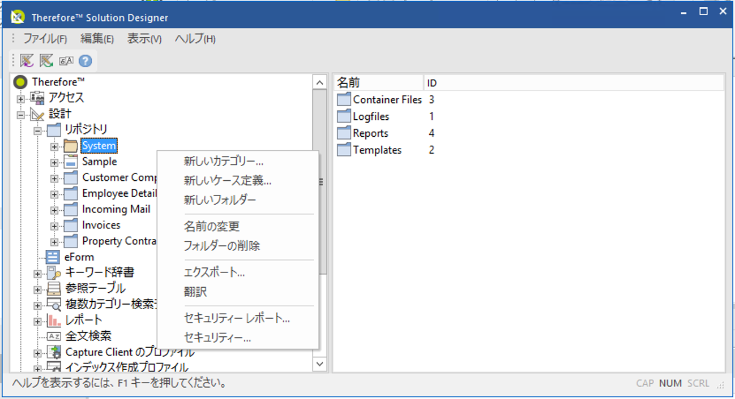Viewport: 735px width, 399px height.
Task: Click the Incoming Mail category icon
Action: coord(71,210)
